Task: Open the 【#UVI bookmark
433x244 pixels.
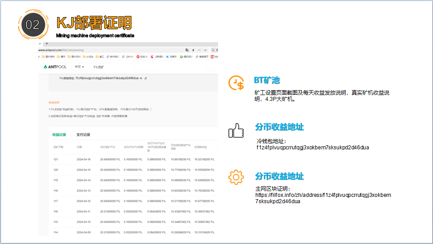Action: (x=128, y=57)
